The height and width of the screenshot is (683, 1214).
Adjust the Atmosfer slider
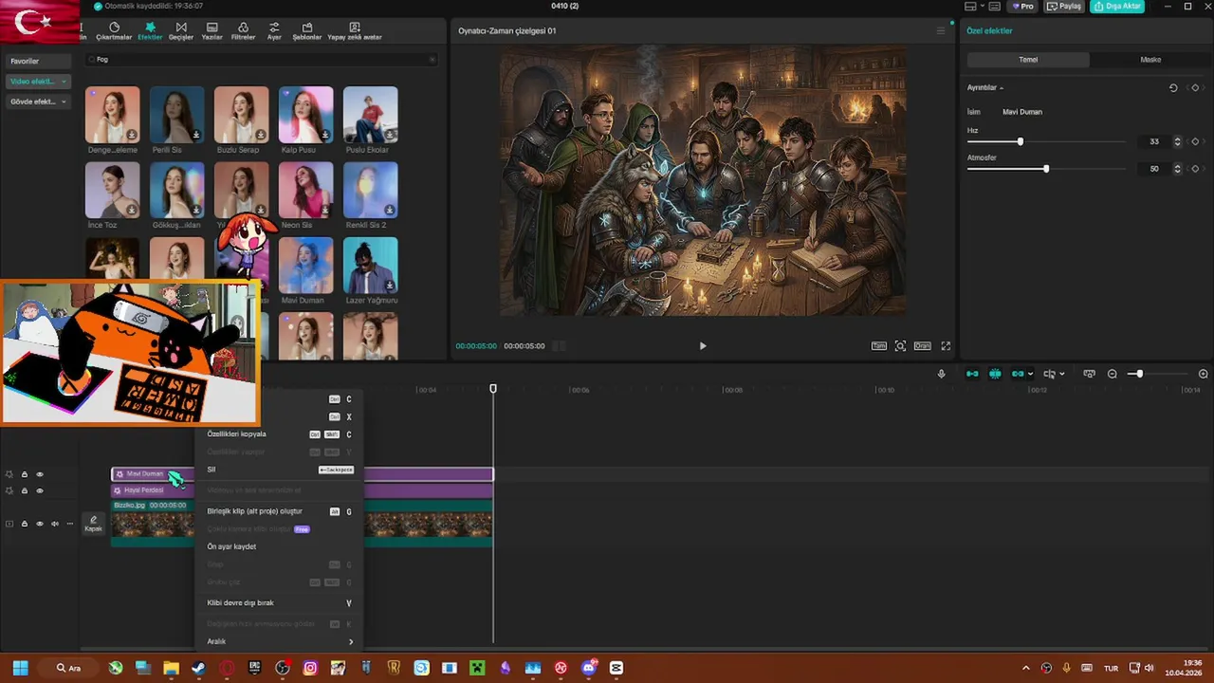click(1047, 169)
